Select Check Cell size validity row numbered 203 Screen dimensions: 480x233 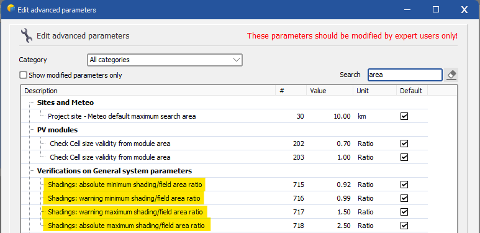point(110,157)
